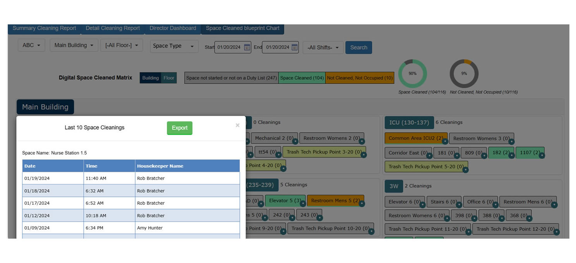Click the info dot on Restroom Mens 5

tap(361, 204)
